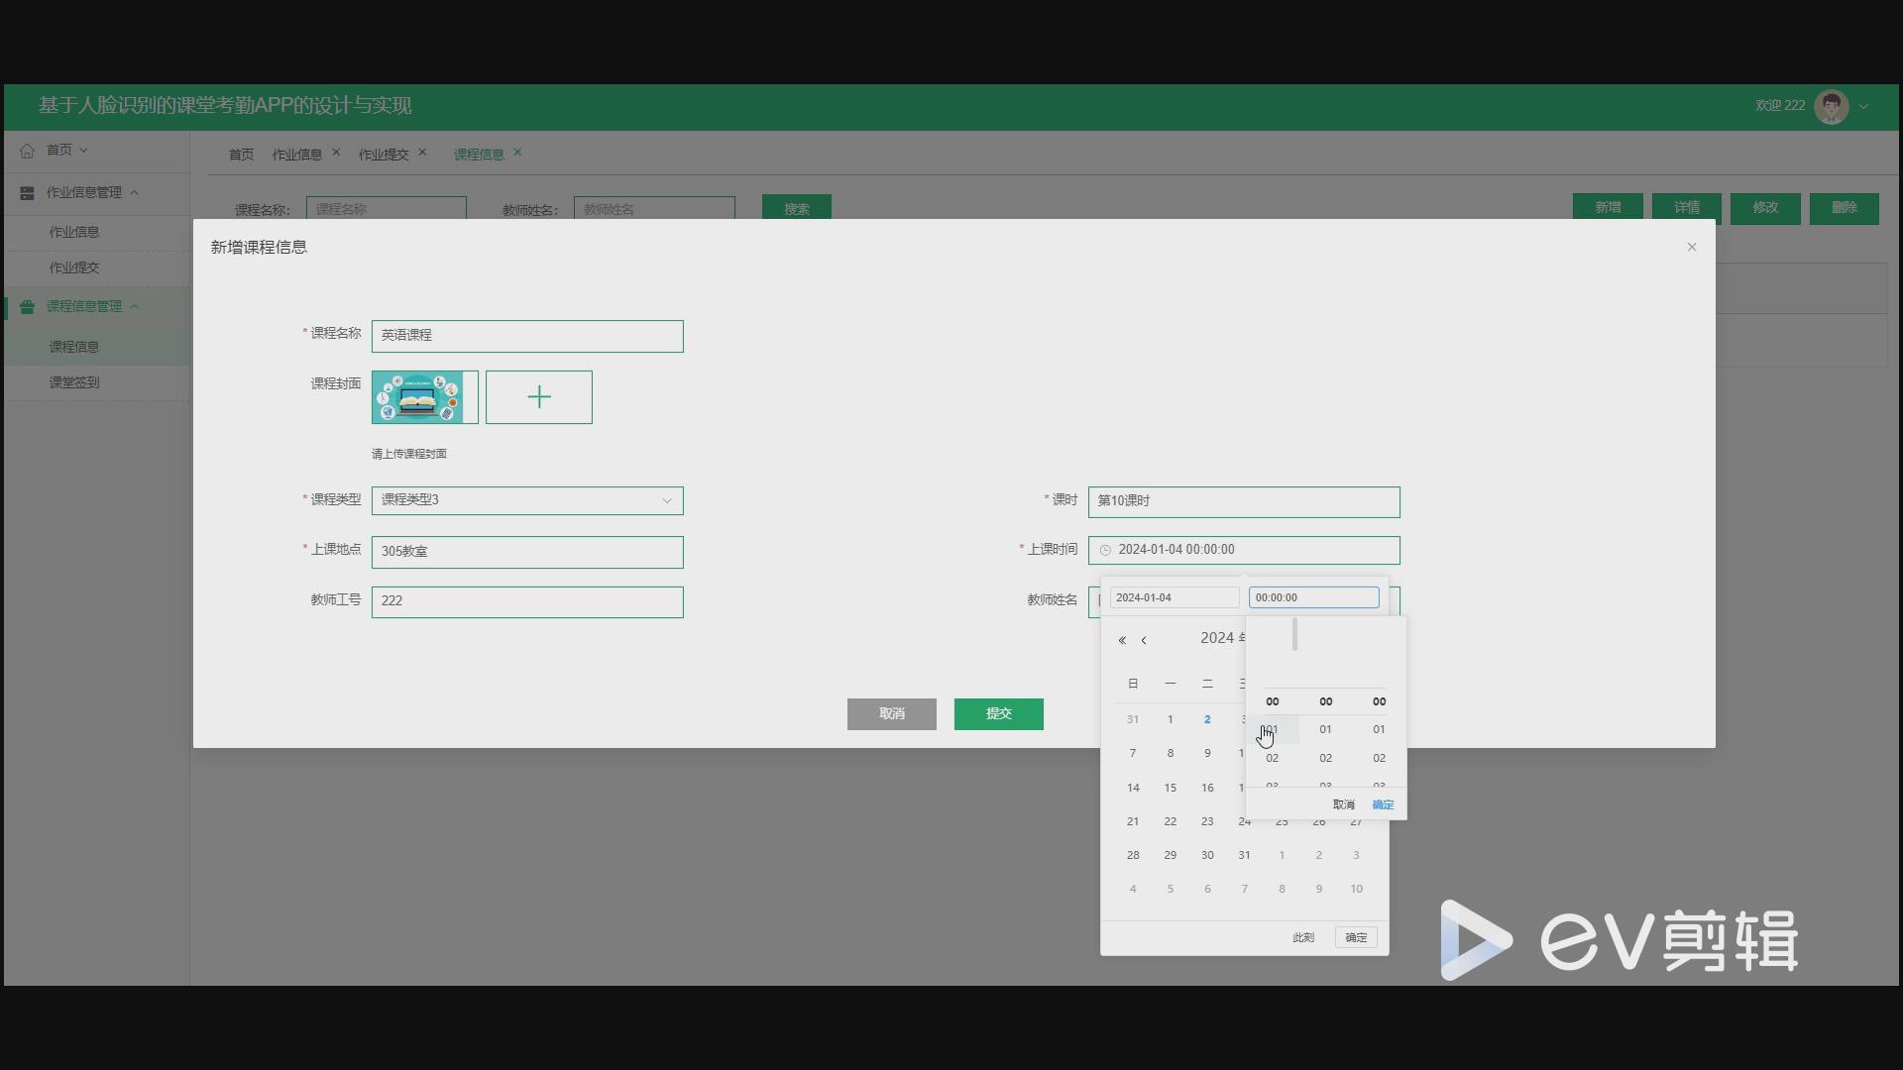The height and width of the screenshot is (1070, 1903).
Task: Click the previous month arrow in calendar
Action: (1145, 640)
